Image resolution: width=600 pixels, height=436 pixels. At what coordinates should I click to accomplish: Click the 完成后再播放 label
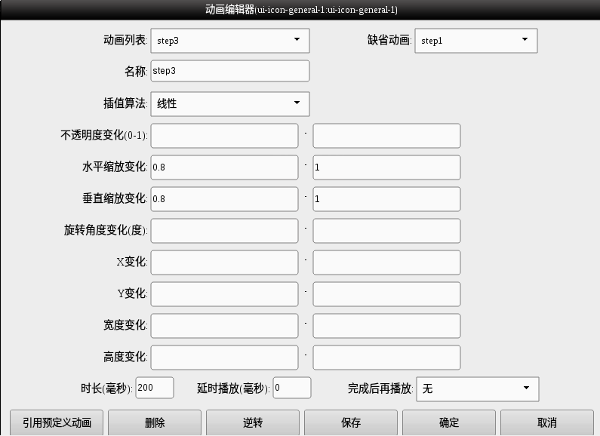click(380, 388)
